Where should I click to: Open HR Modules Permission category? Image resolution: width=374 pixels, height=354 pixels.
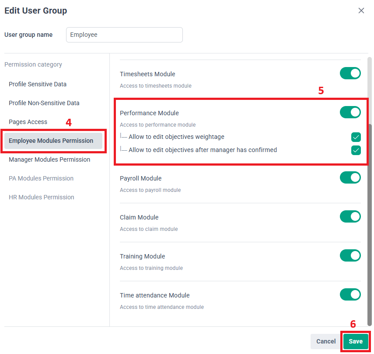pyautogui.click(x=42, y=197)
